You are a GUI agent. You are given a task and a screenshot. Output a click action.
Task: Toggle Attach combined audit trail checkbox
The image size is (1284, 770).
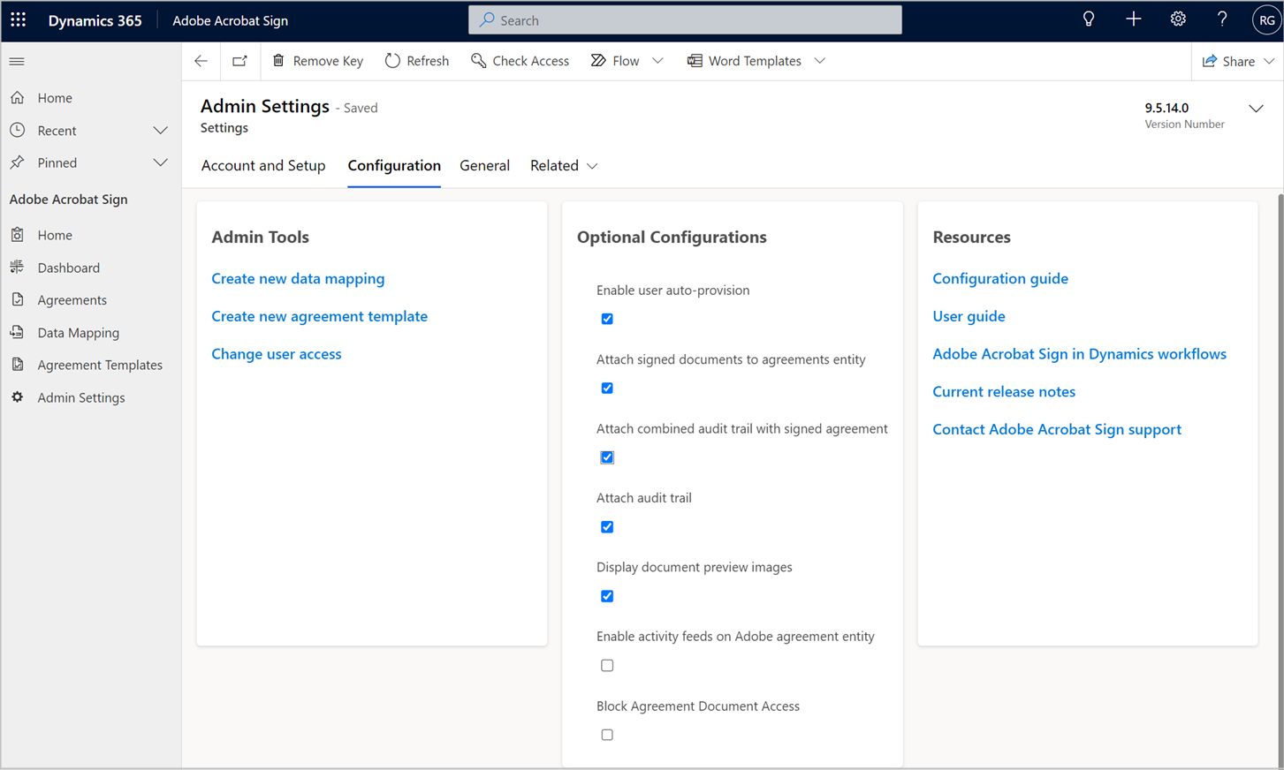[607, 457]
